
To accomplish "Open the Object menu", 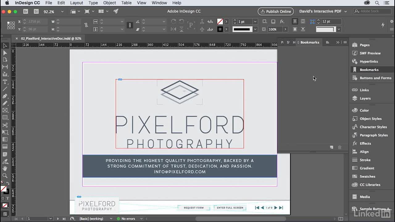I will pos(110,3).
